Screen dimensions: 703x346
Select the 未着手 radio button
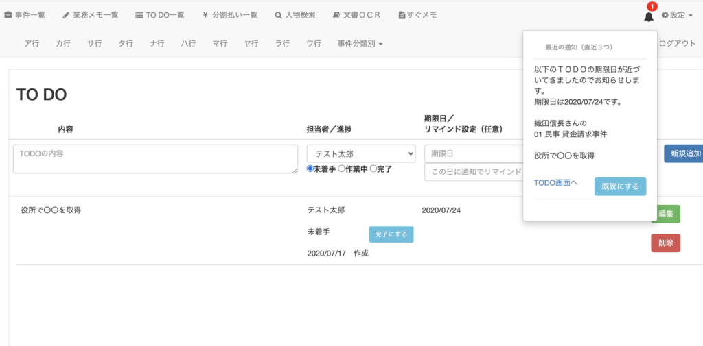coord(310,169)
